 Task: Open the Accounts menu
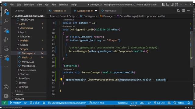(6, 87)
